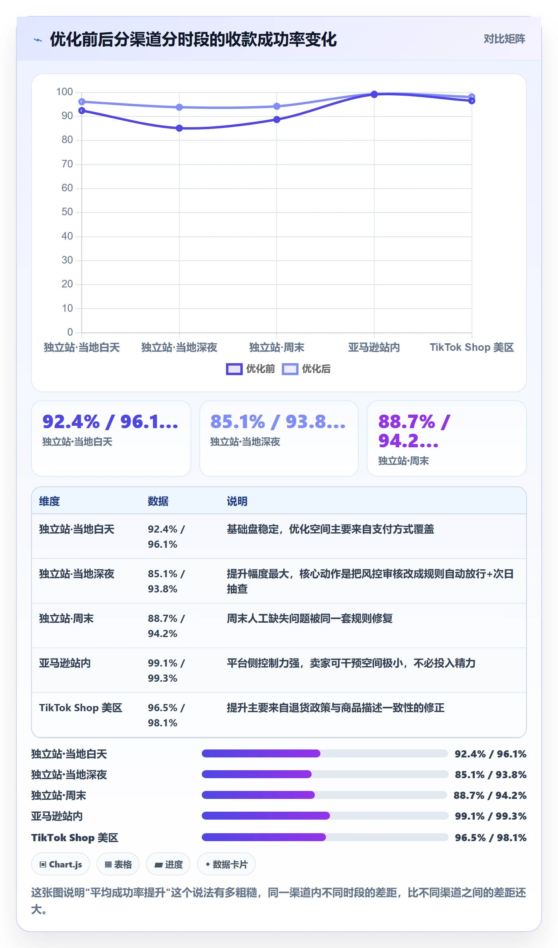Image resolution: width=558 pixels, height=948 pixels.
Task: Open the 88.7% / 94.2… stat card
Action: (x=446, y=438)
